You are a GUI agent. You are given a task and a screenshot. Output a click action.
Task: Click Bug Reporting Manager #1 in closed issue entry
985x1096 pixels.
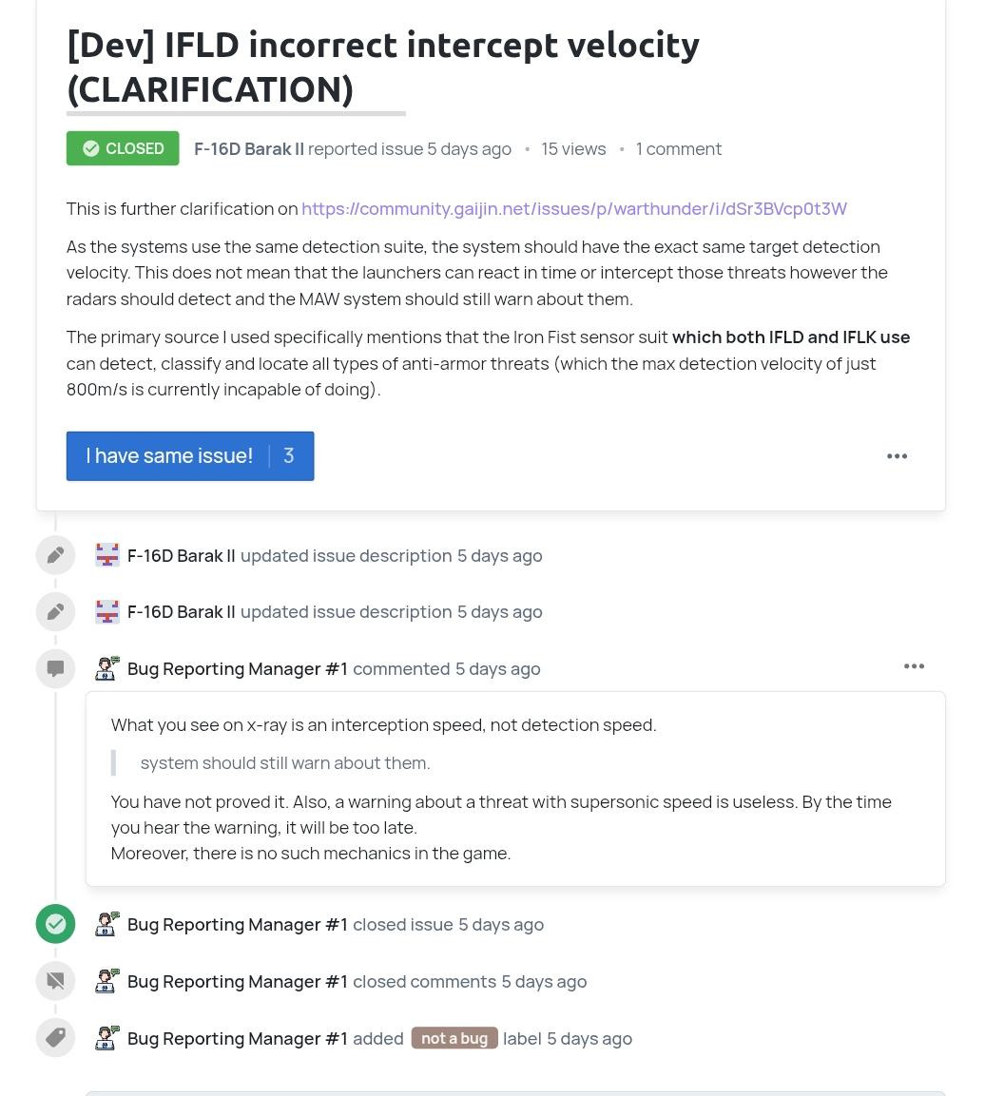(x=238, y=924)
